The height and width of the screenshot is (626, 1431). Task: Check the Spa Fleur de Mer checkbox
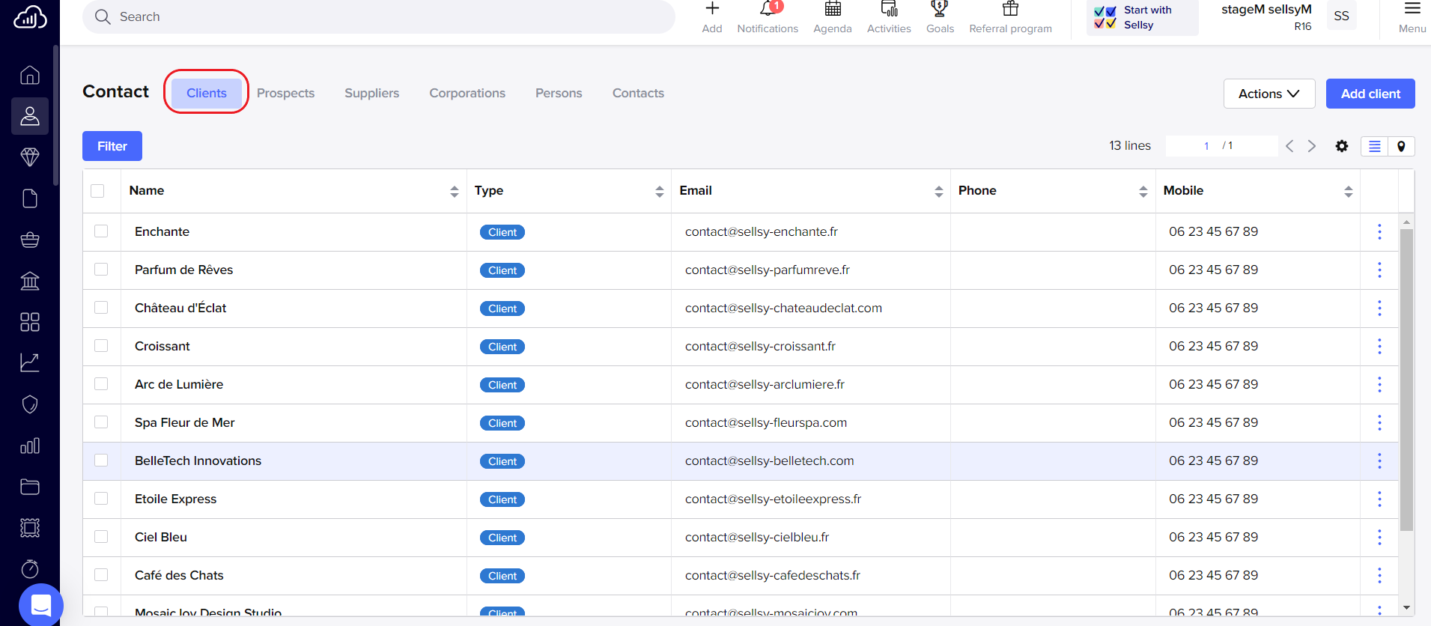tap(101, 422)
